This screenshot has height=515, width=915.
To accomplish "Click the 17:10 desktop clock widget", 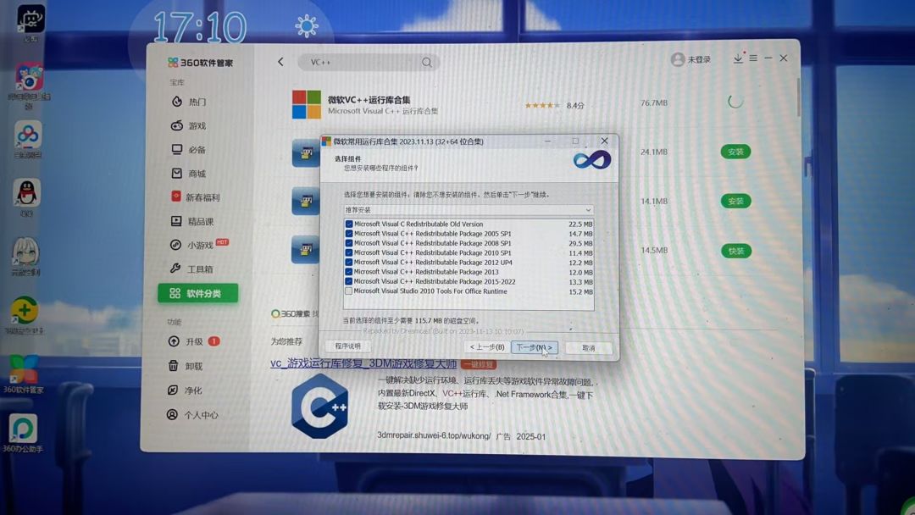I will [200, 27].
